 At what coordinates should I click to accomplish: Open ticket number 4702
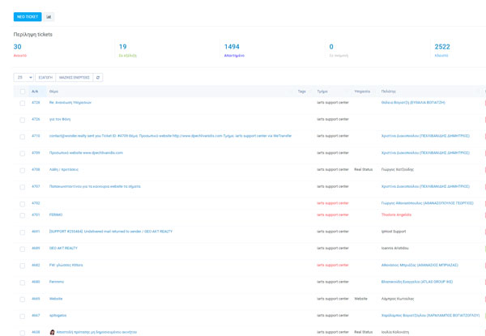pos(36,203)
